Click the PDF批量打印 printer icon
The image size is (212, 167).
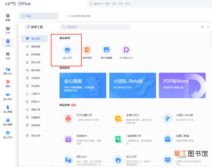(68, 119)
